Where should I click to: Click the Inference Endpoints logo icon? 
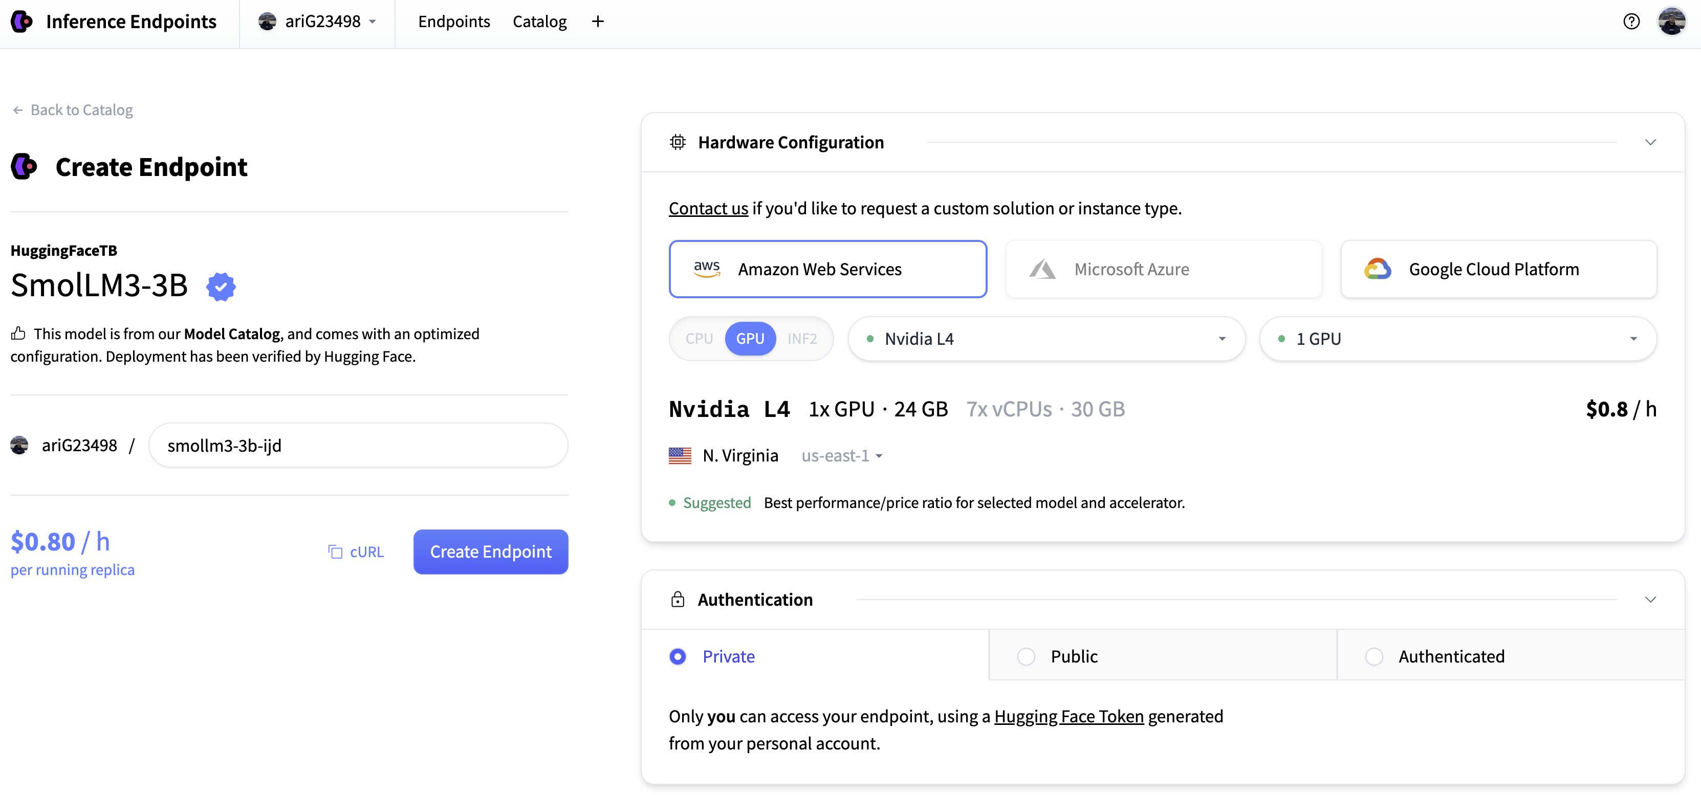point(22,22)
